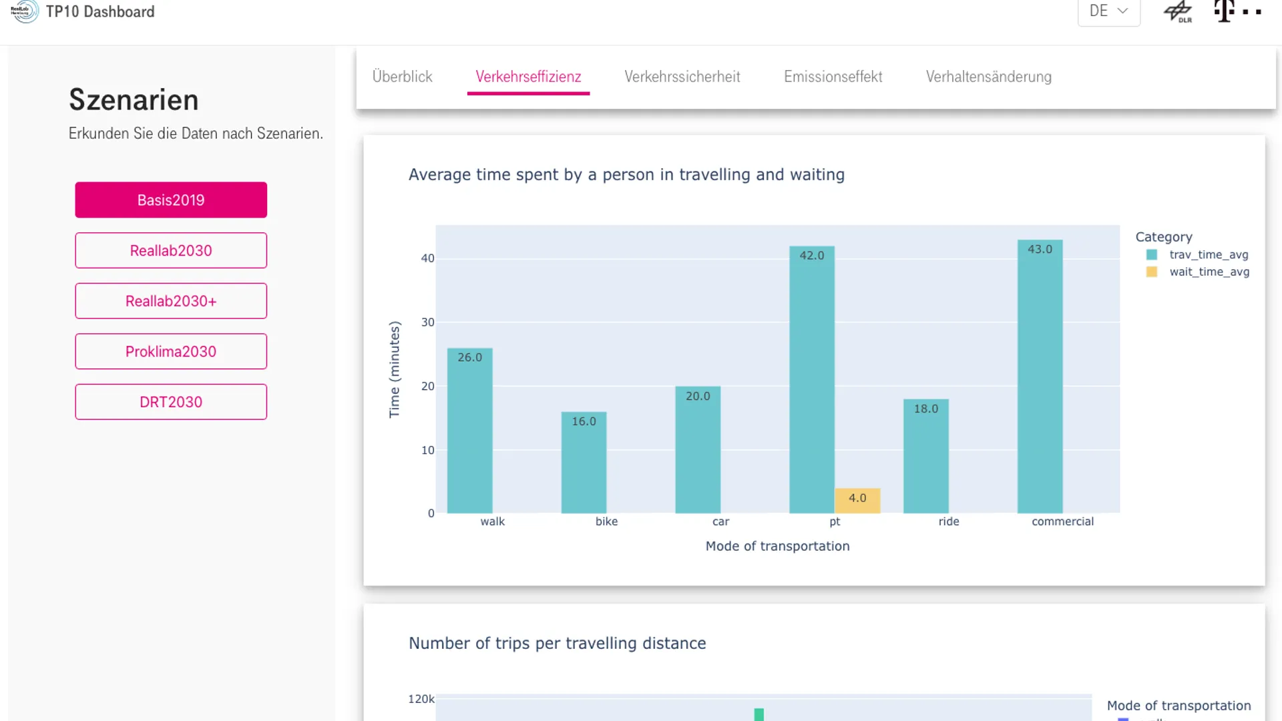Click 'Erkunden Sie die Daten nach Szenarien.' text
Screen dimensions: 1282x721
196,134
